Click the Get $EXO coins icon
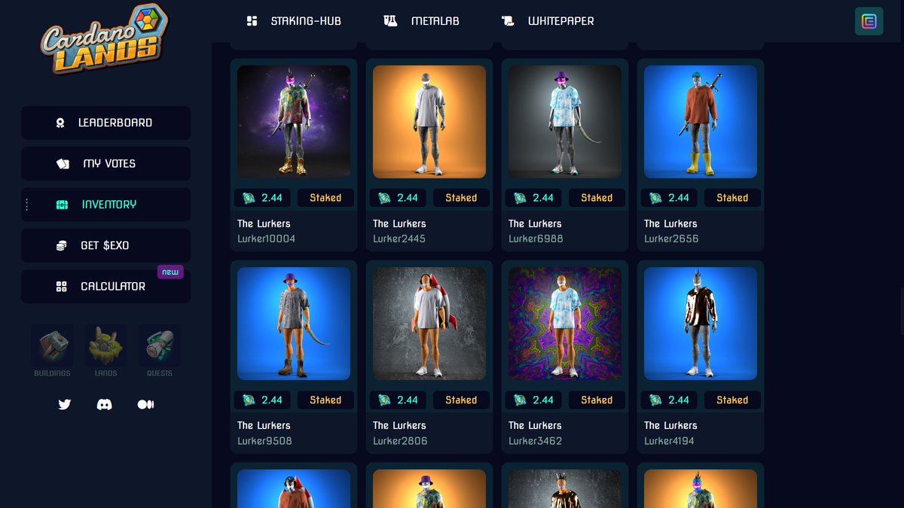The width and height of the screenshot is (904, 508). click(61, 245)
